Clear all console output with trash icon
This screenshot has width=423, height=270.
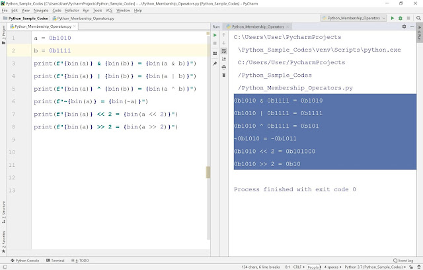click(x=224, y=75)
